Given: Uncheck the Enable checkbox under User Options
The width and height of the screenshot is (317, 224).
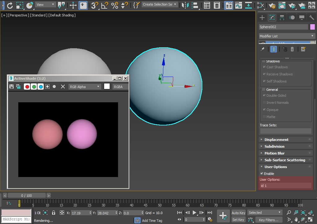Looking at the screenshot, I should (262, 174).
